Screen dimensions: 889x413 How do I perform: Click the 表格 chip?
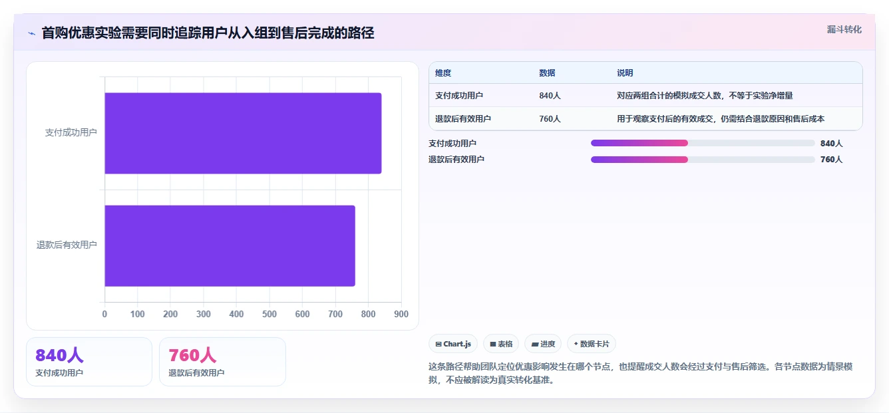(501, 344)
